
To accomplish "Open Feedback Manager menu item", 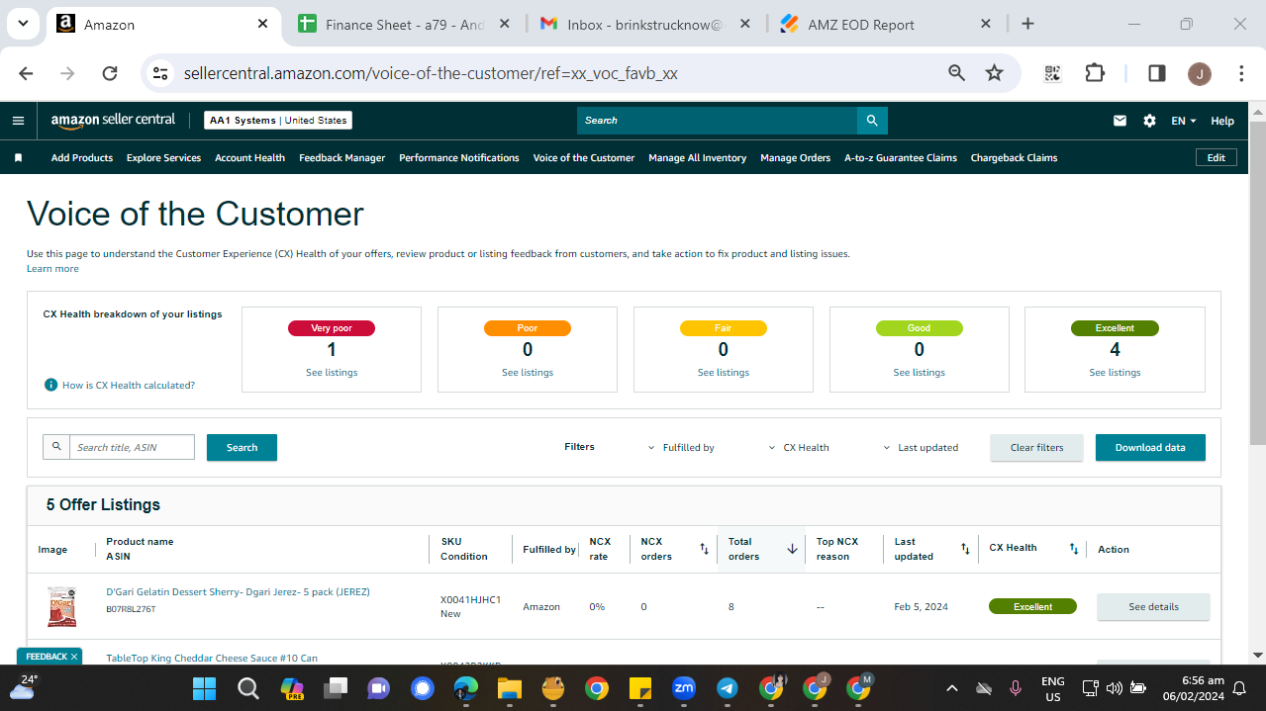I will tap(341, 157).
